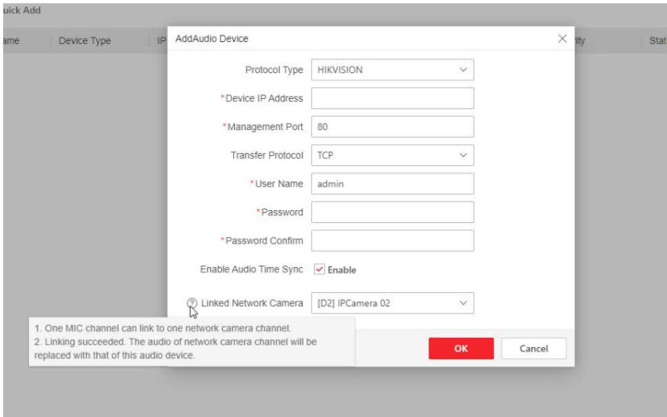Open the Linked Network Camera dropdown
Viewport: 667px width, 417px height.
392,304
